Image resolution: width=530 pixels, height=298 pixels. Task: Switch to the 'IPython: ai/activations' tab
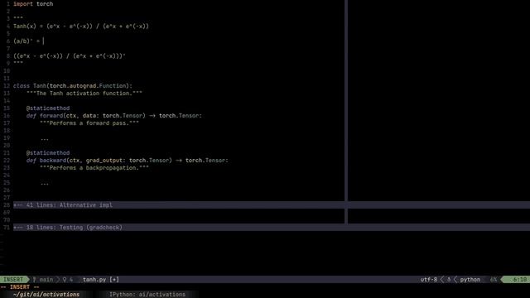[147, 295]
